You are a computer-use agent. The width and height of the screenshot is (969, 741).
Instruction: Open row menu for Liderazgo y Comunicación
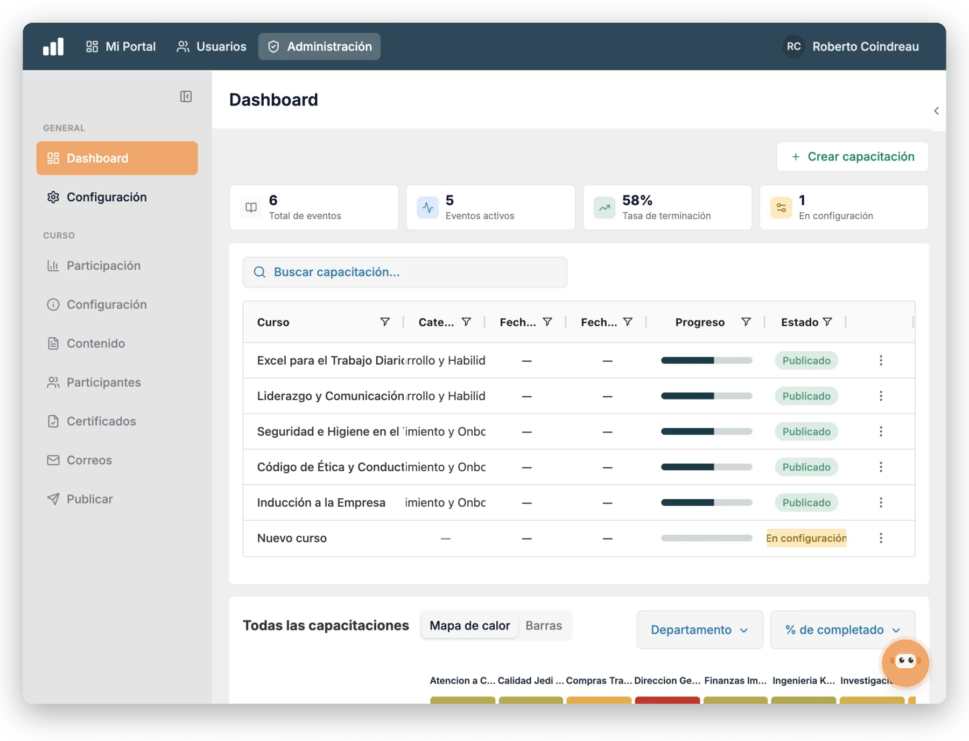pos(881,396)
